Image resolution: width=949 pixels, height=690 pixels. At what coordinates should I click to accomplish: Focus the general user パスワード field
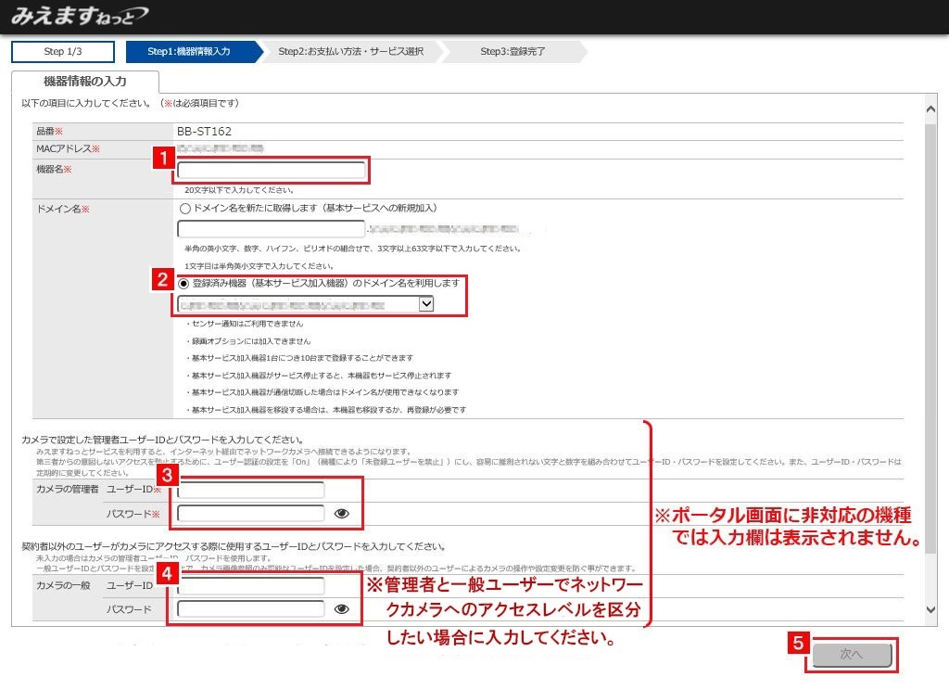pyautogui.click(x=251, y=609)
